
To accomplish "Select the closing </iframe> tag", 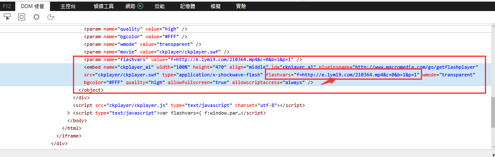I will pyautogui.click(x=69, y=136).
